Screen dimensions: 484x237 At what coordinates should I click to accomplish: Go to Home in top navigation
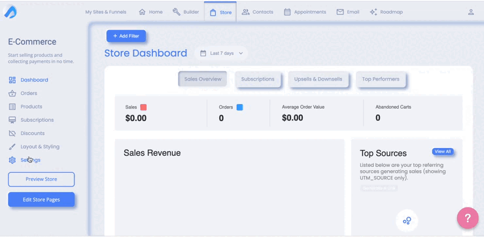pyautogui.click(x=150, y=12)
